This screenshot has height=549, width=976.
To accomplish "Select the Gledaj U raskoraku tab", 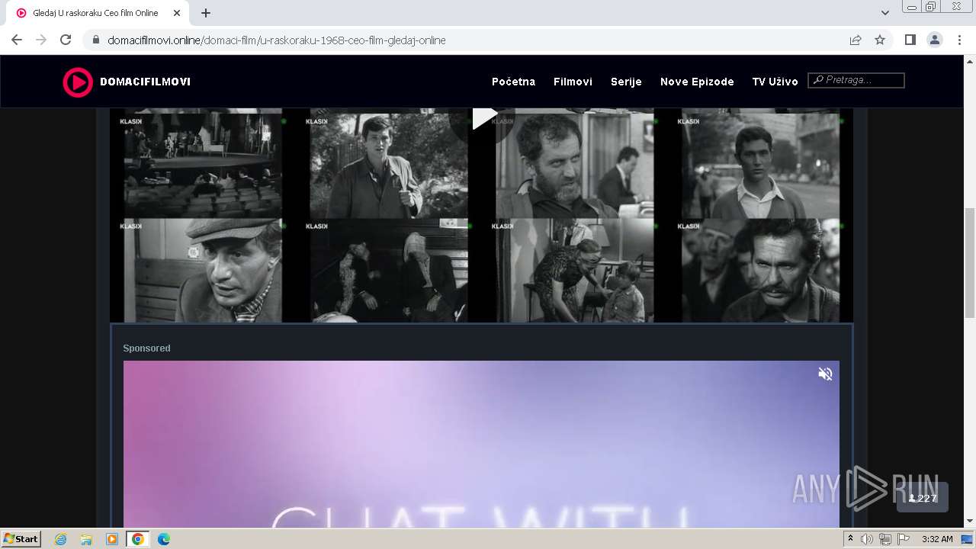I will pyautogui.click(x=98, y=13).
